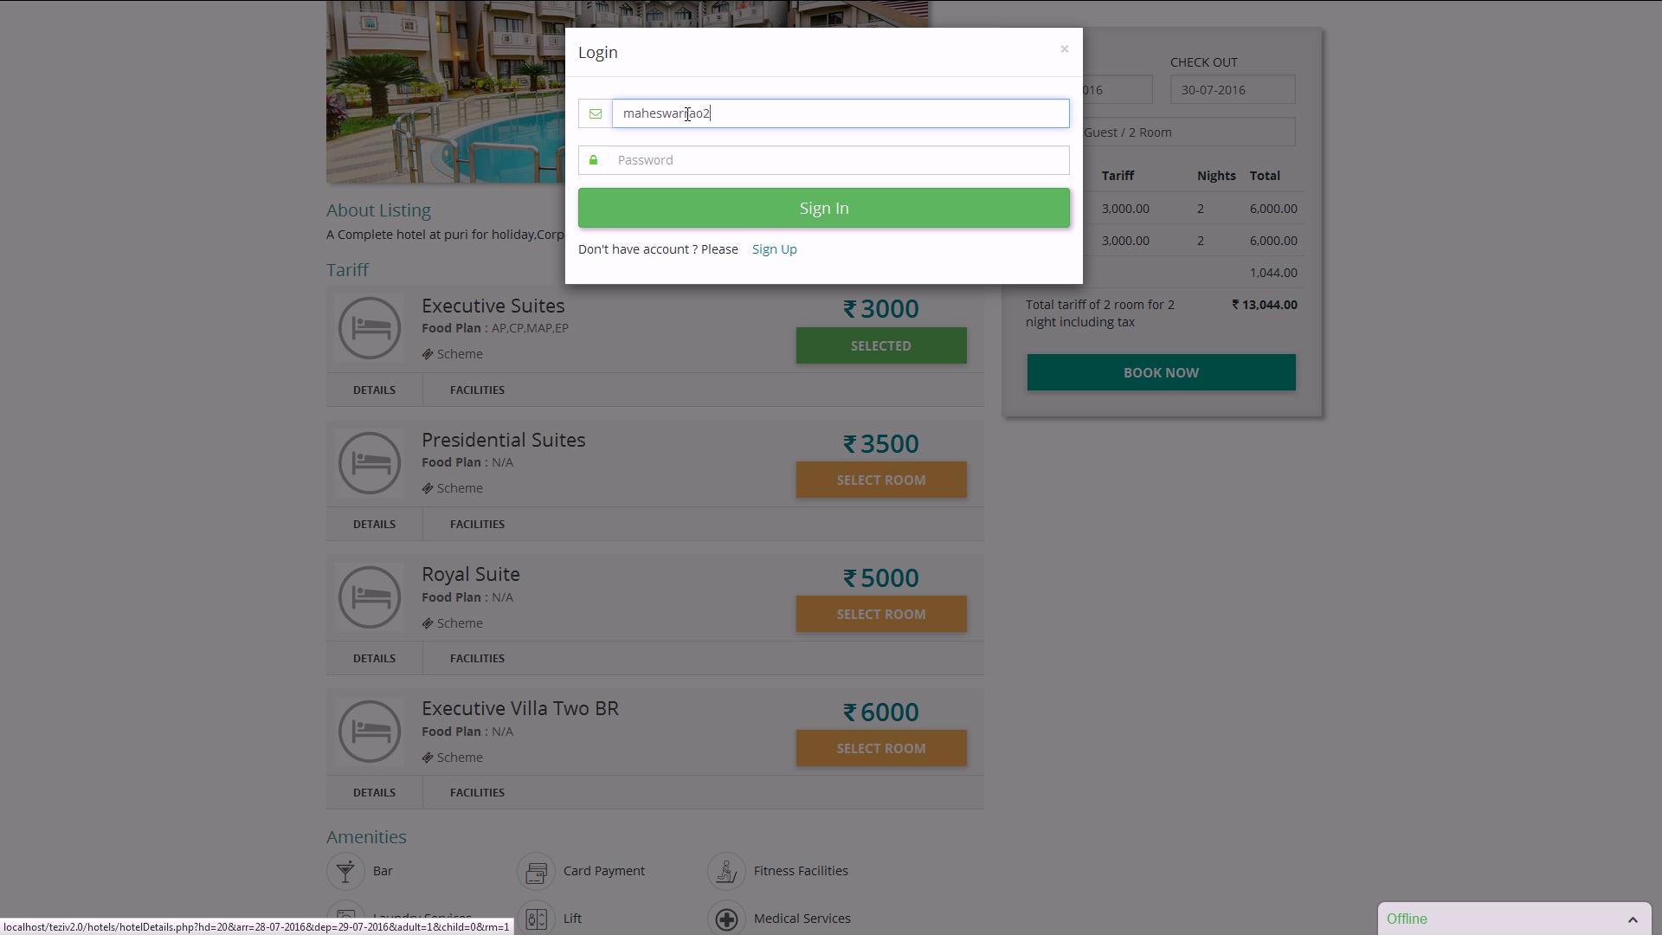Click the Fitness Facilities amenity icon

tap(726, 871)
